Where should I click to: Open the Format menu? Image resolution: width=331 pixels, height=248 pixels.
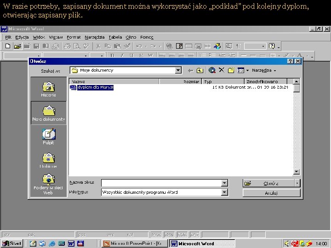[x=74, y=37]
